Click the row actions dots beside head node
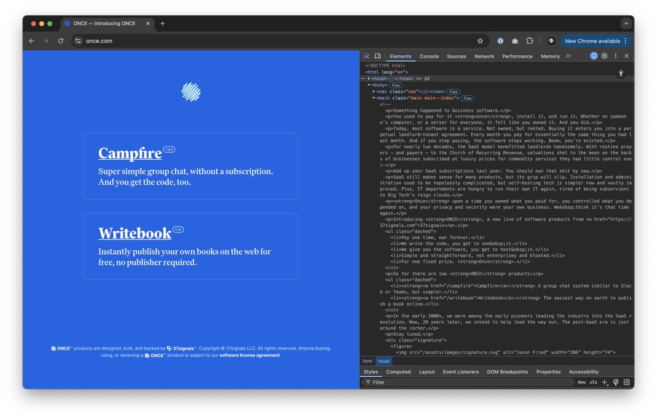Image resolution: width=657 pixels, height=419 pixels. point(362,79)
